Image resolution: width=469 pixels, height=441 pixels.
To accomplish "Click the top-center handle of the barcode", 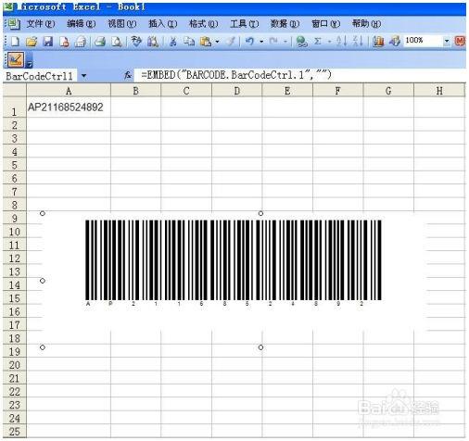I will click(260, 213).
